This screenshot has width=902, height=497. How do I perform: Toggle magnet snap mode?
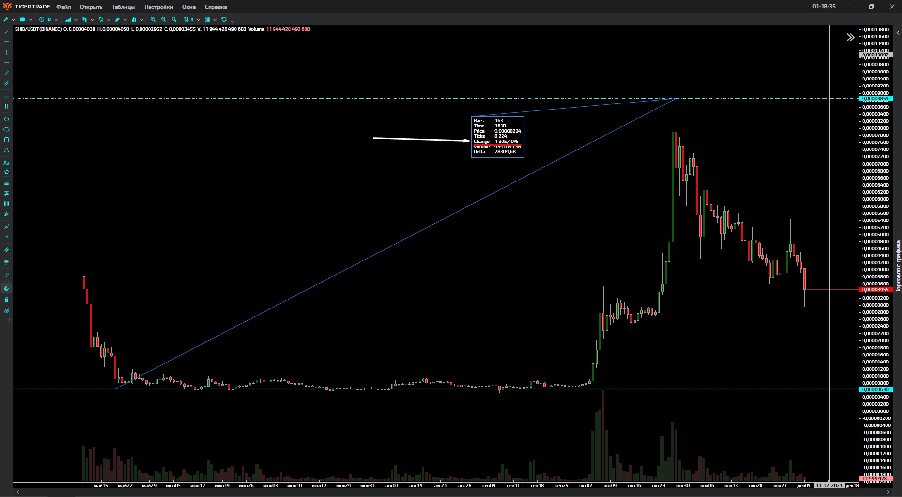pyautogui.click(x=7, y=288)
